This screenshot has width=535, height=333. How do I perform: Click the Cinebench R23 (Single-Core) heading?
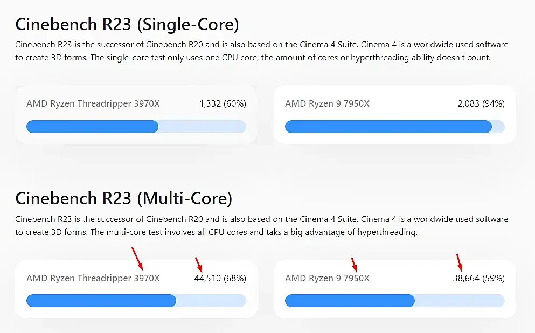tap(127, 24)
